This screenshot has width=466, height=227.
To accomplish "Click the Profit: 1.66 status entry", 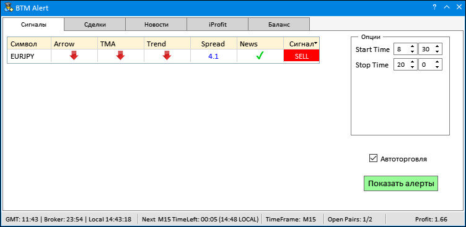I will [431, 220].
